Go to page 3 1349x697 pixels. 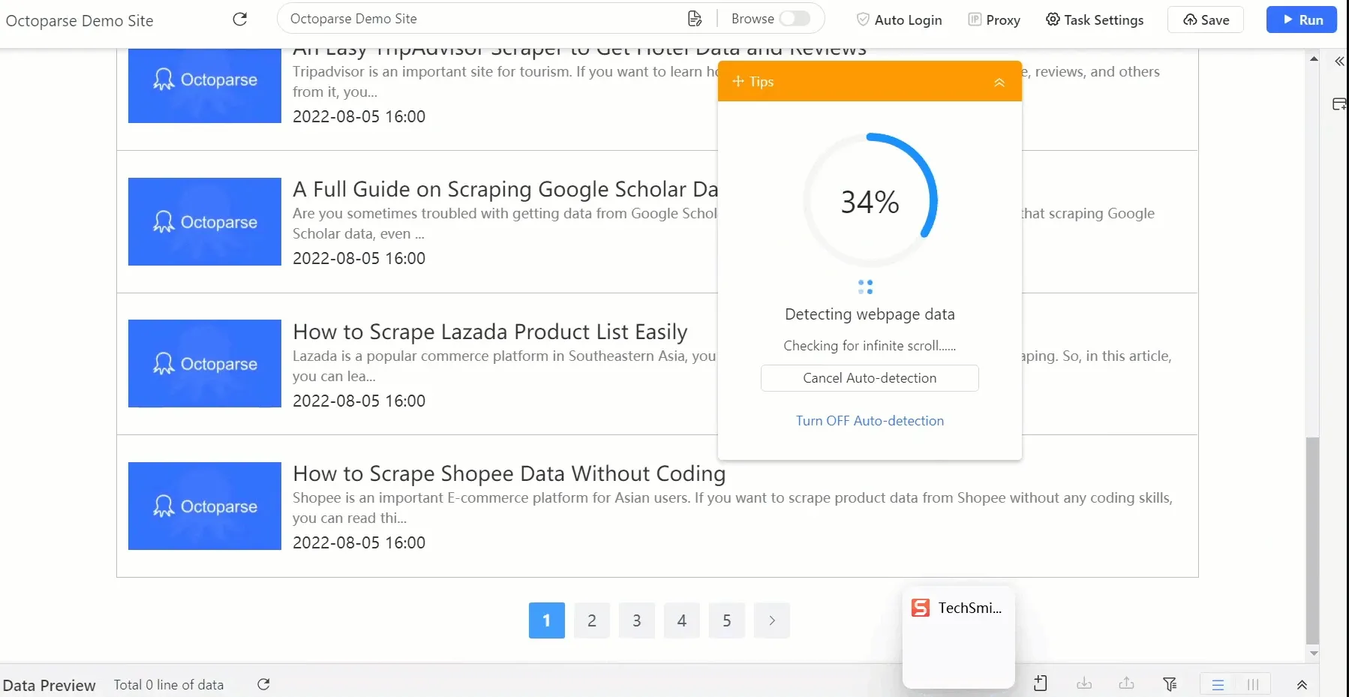[637, 620]
